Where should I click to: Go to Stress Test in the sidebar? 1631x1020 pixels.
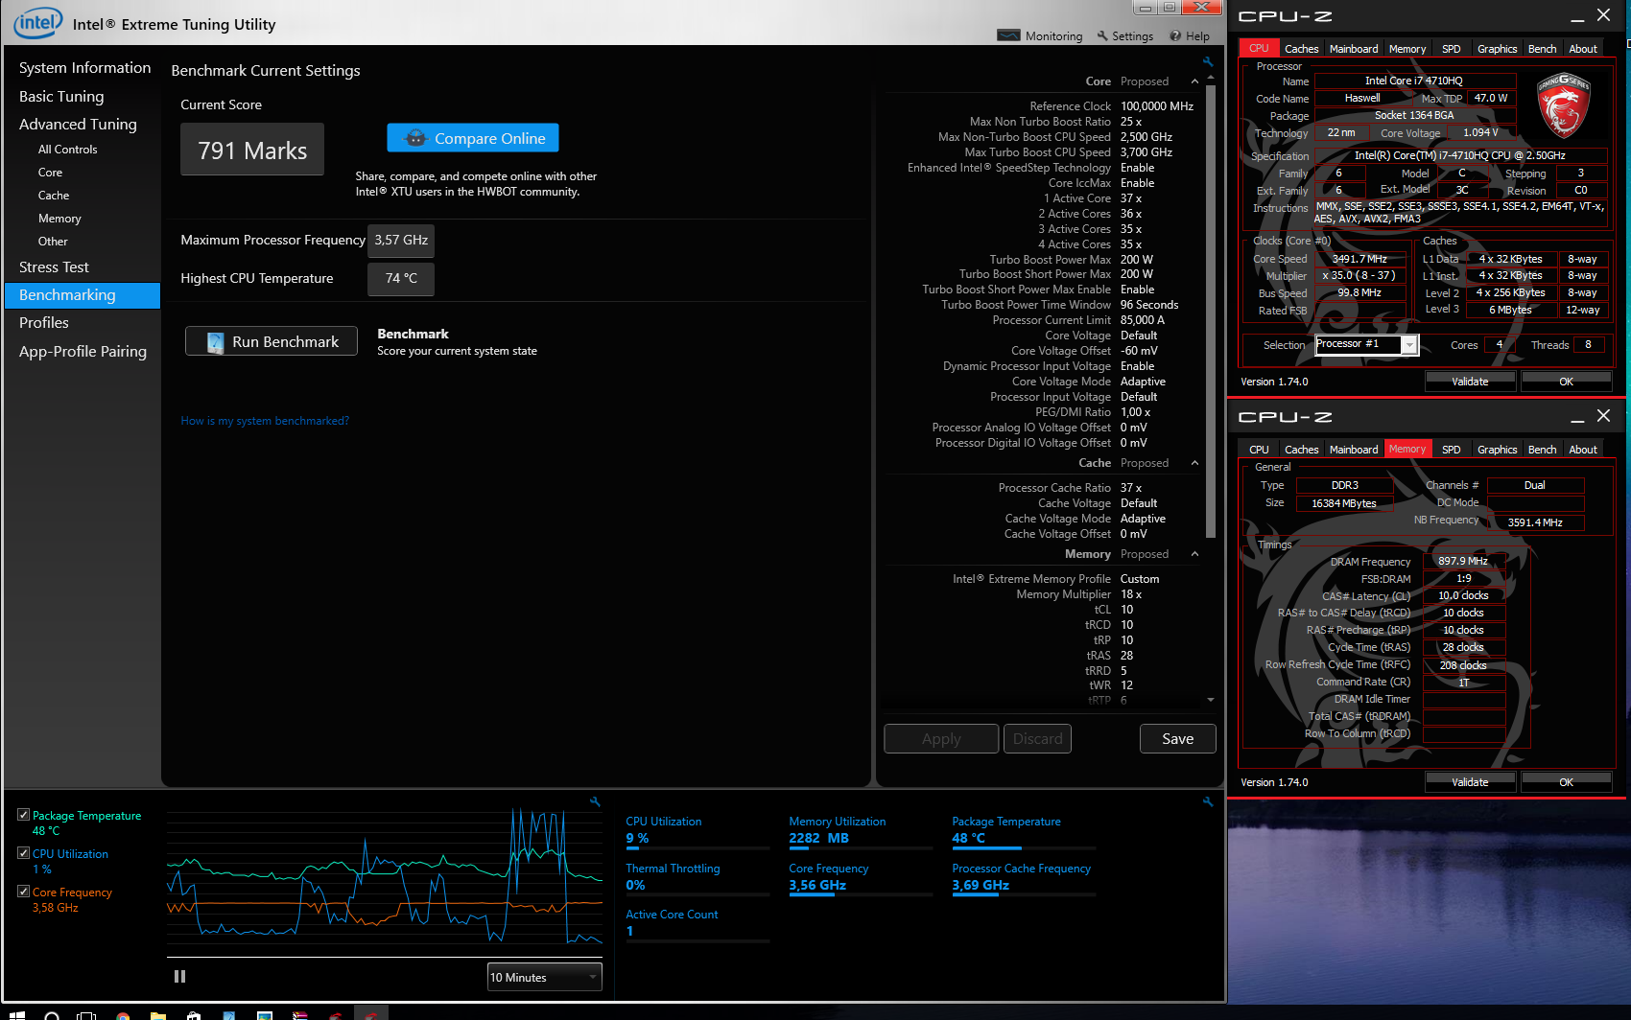[x=54, y=267]
